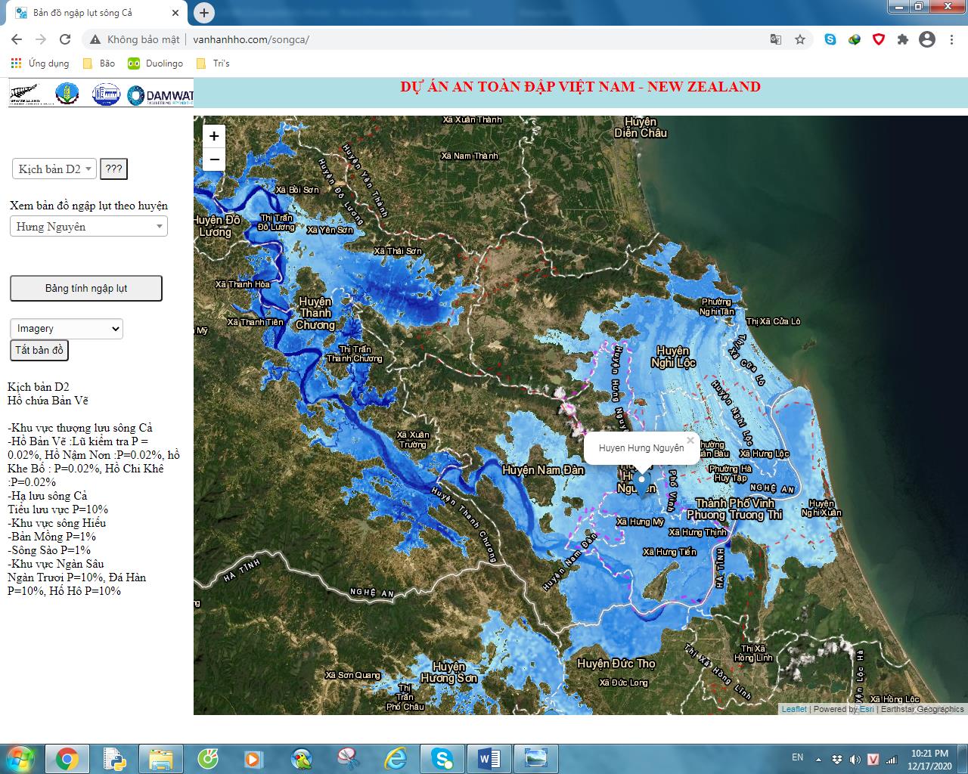Zoom out on the flood map
The image size is (968, 774).
[214, 159]
